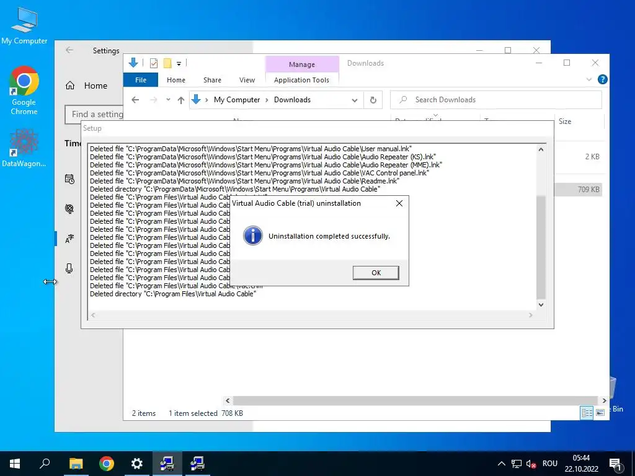The image size is (635, 476).
Task: Refresh the Downloads folder
Action: click(373, 100)
